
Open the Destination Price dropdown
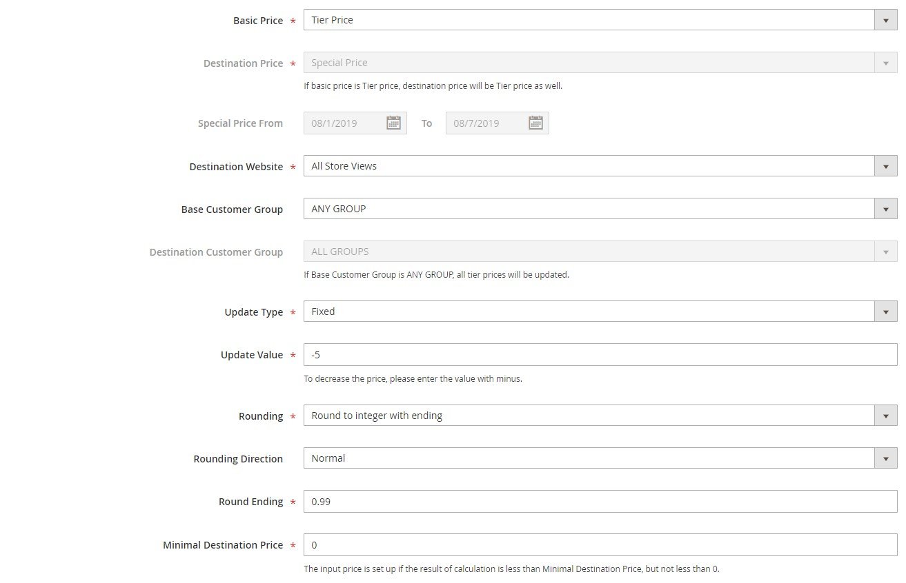(600, 63)
